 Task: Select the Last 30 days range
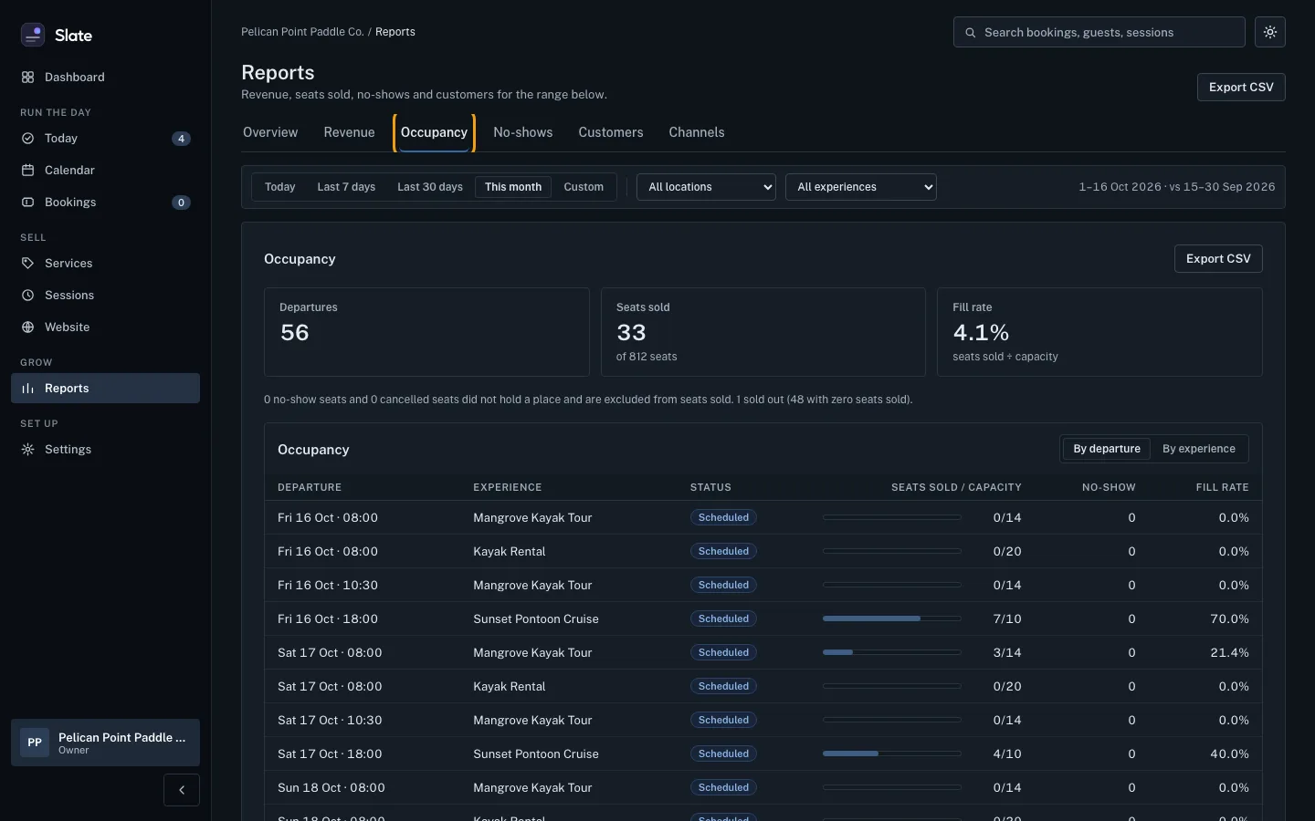click(430, 187)
